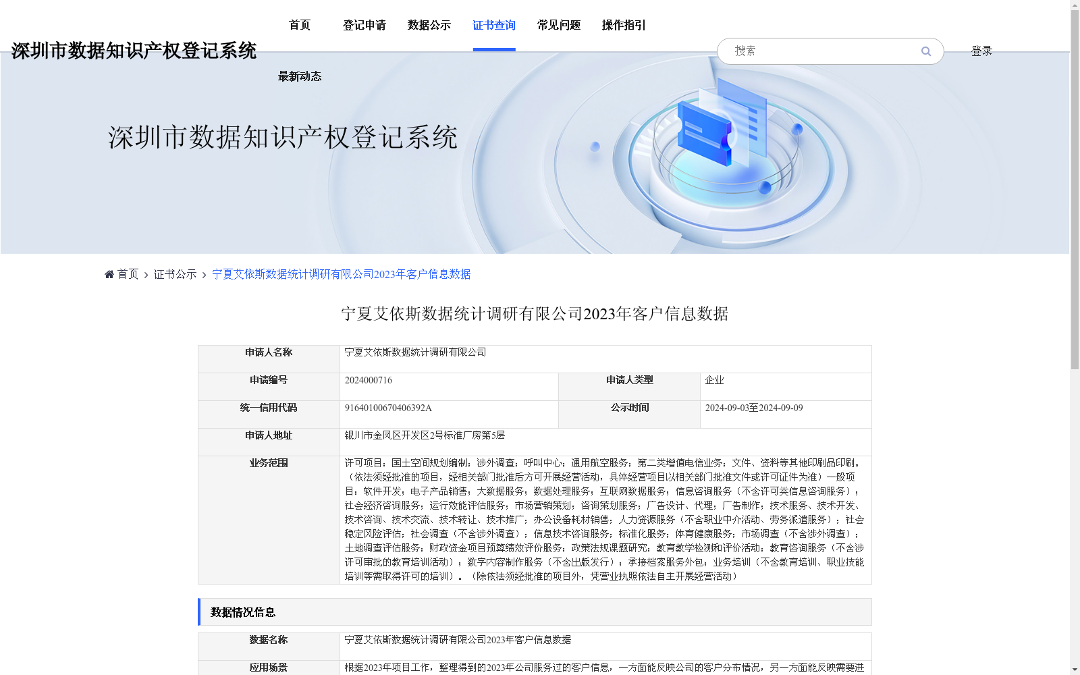Screen dimensions: 1080x675
Task: Click applicant type value 企业
Action: coord(715,380)
